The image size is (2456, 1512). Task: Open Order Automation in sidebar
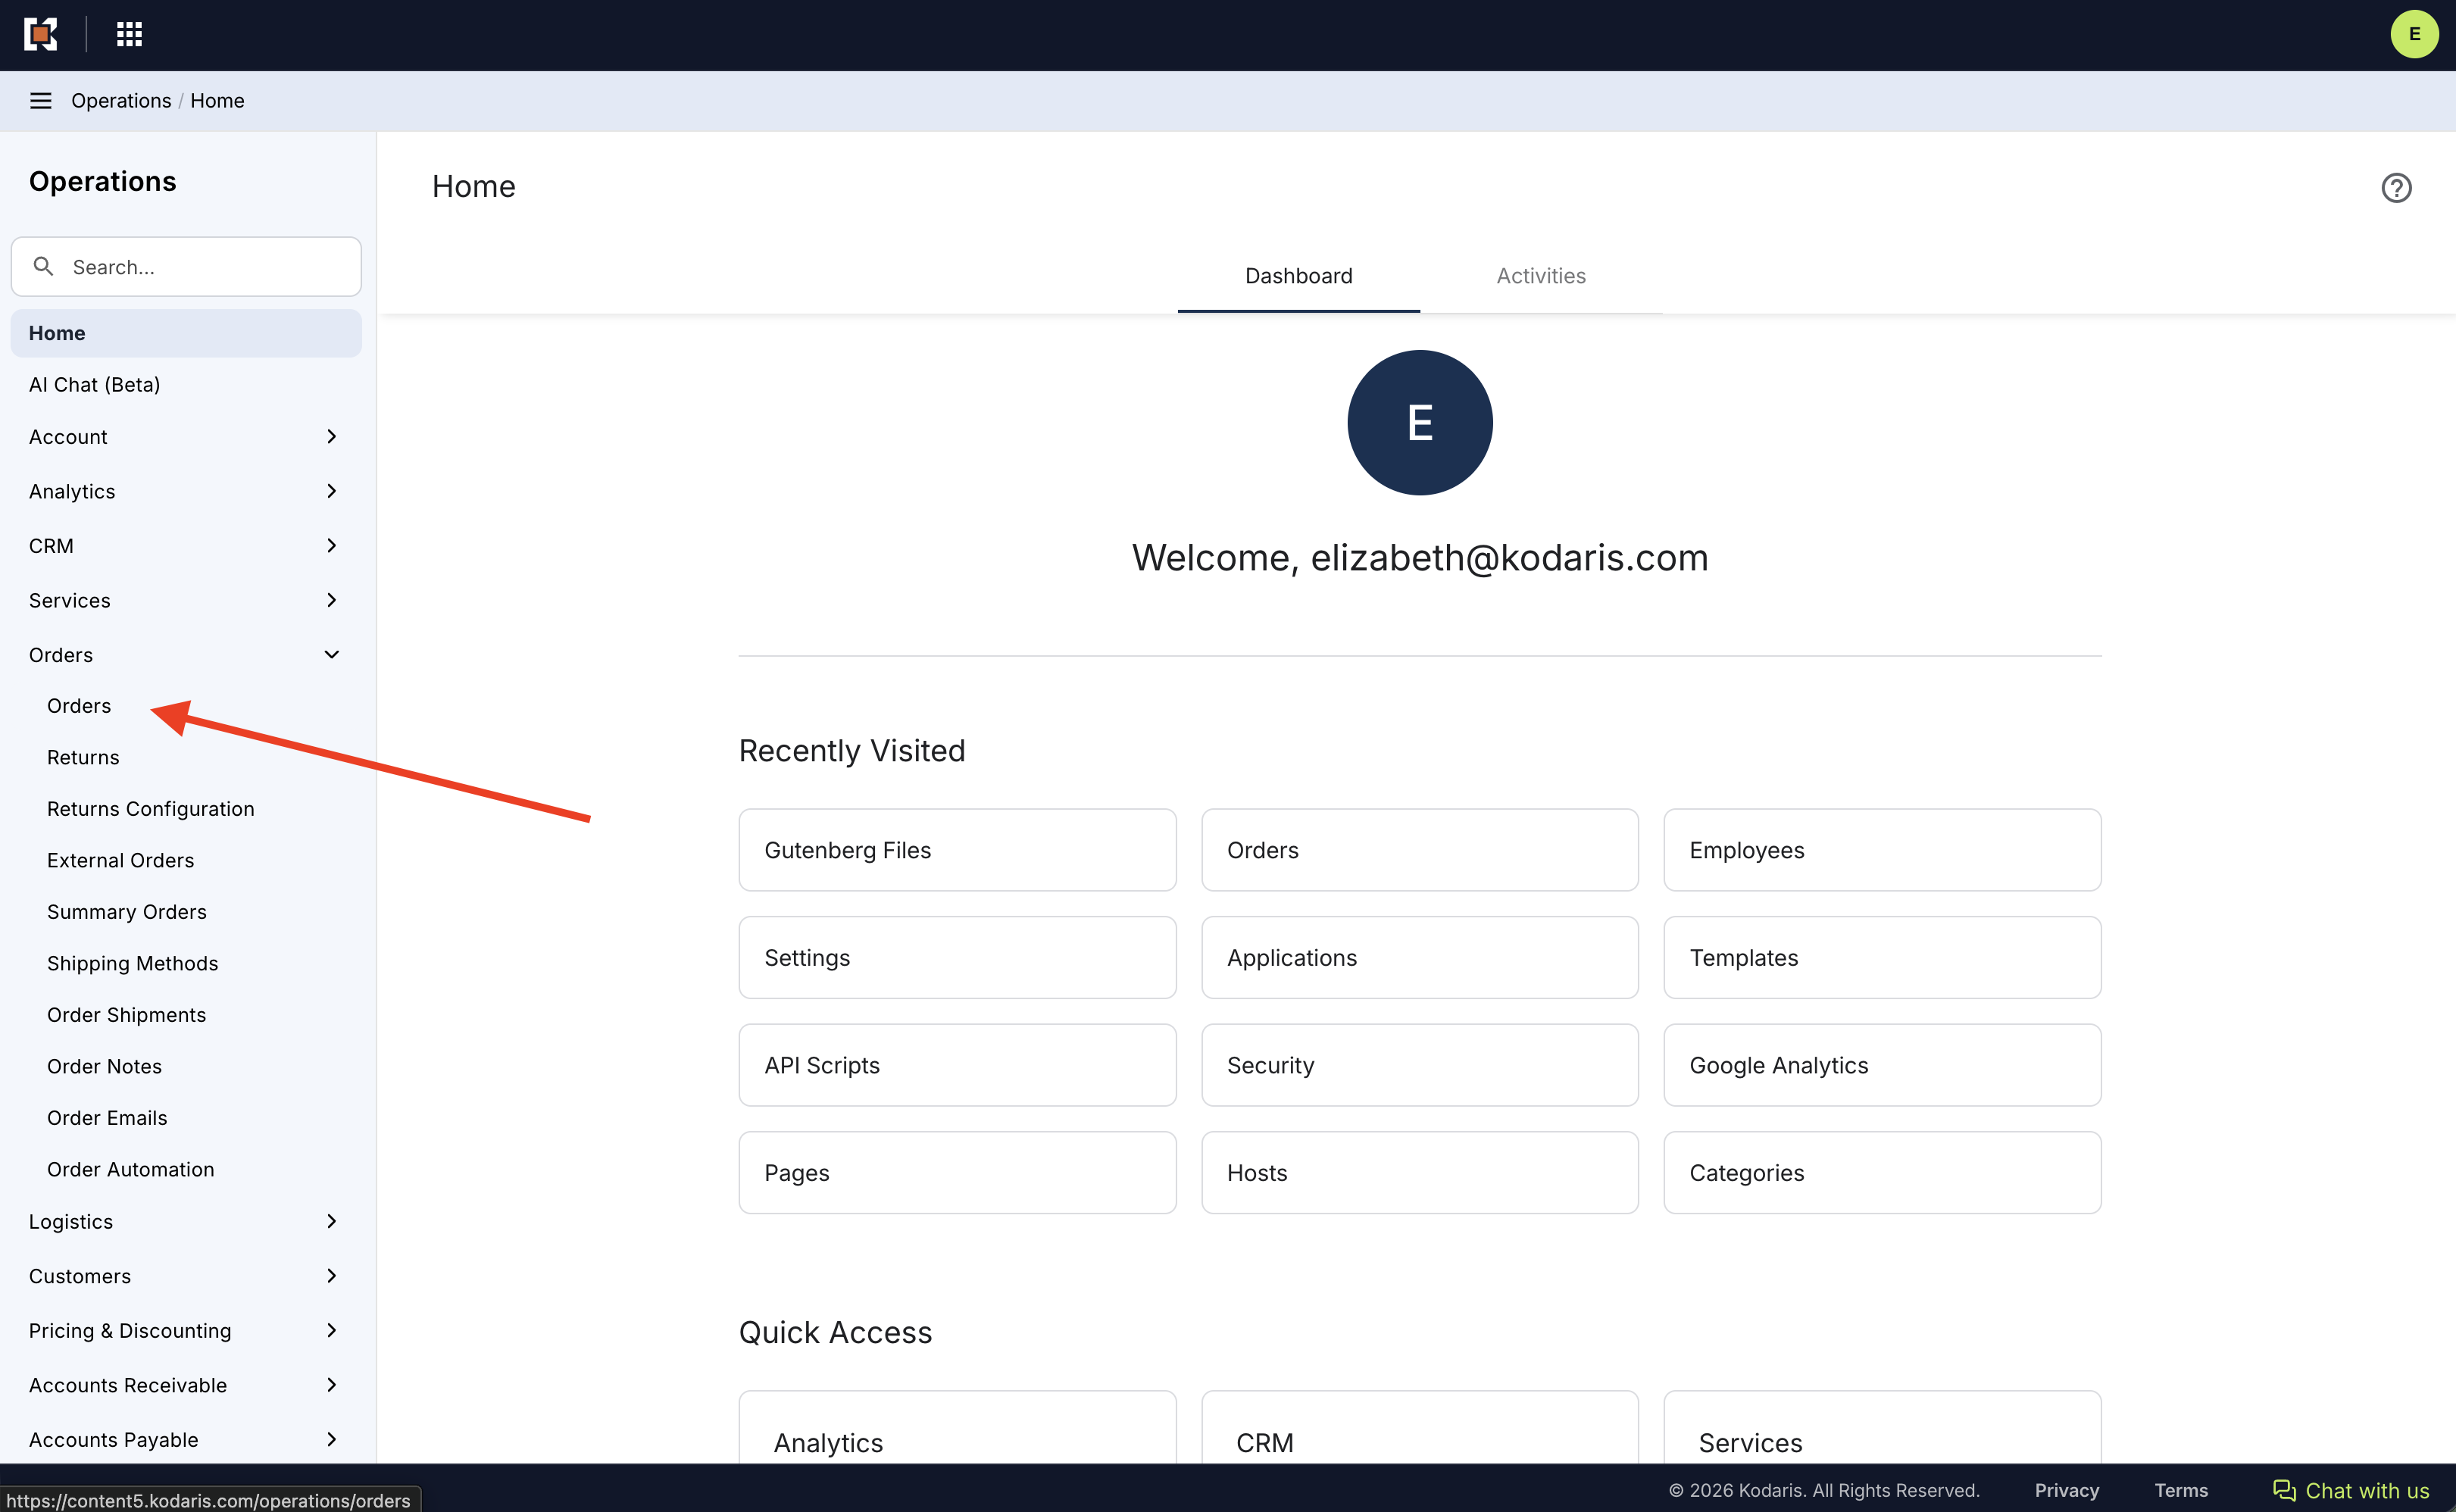(x=131, y=1170)
